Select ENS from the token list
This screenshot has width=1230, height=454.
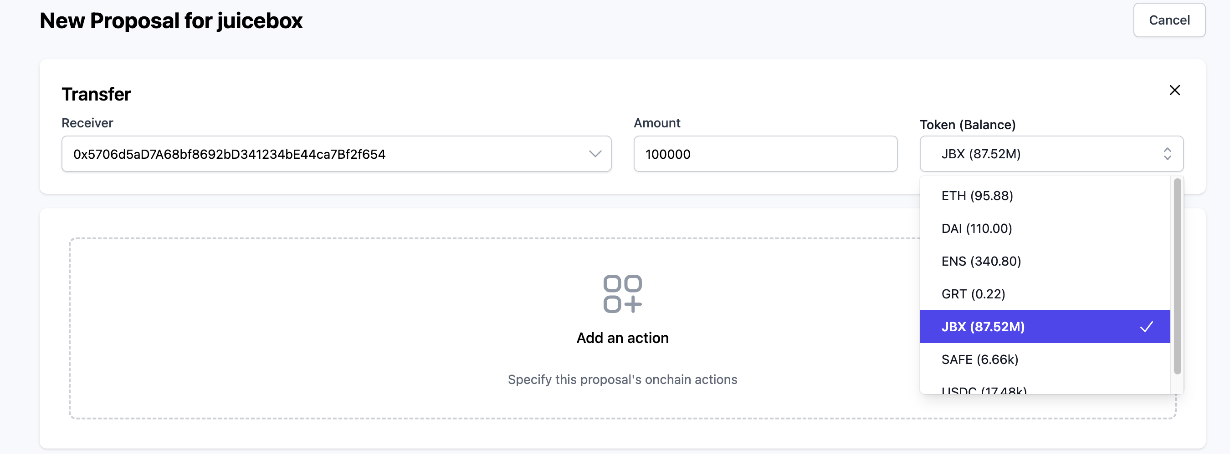981,261
